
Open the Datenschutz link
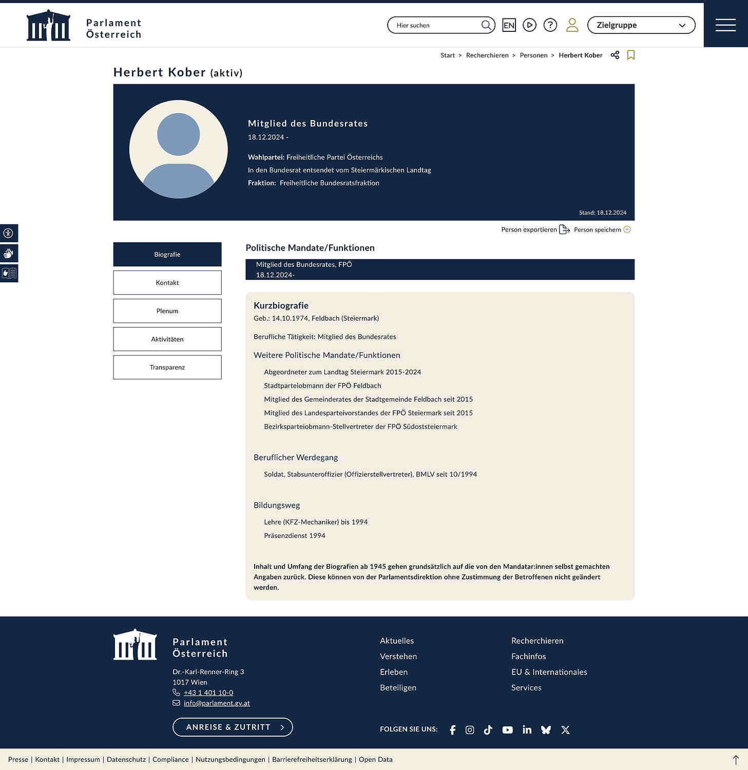[x=126, y=760]
